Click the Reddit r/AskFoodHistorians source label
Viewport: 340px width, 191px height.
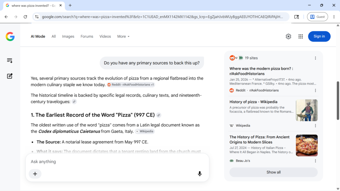click(257, 90)
